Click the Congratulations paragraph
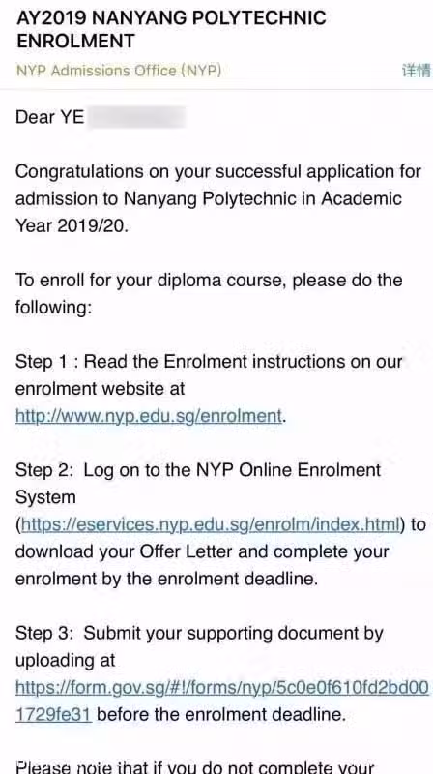The width and height of the screenshot is (433, 774). pos(218,198)
